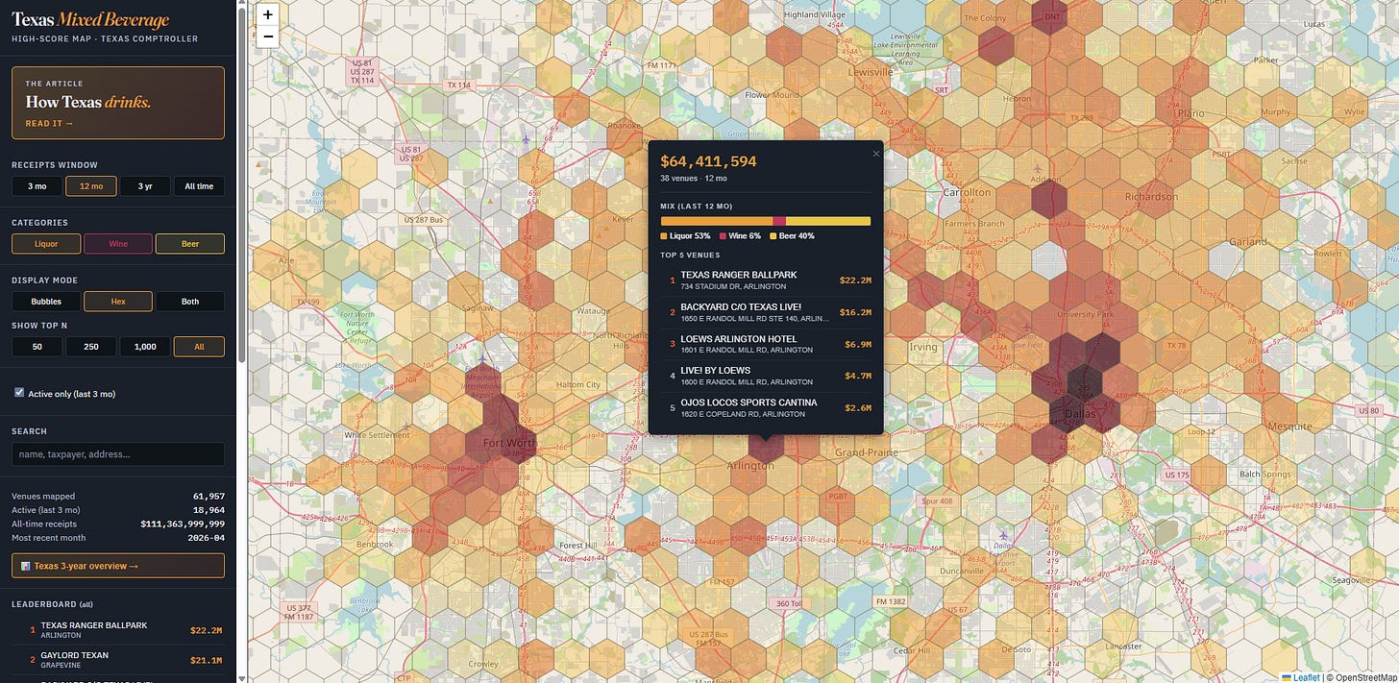The image size is (1399, 683).
Task: Click Loews Arlington Hotel in popup
Action: coord(766,344)
